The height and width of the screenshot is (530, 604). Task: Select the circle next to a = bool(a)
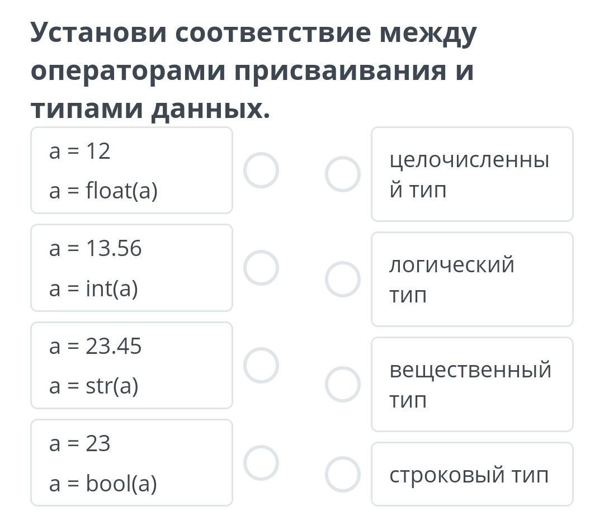(x=261, y=462)
